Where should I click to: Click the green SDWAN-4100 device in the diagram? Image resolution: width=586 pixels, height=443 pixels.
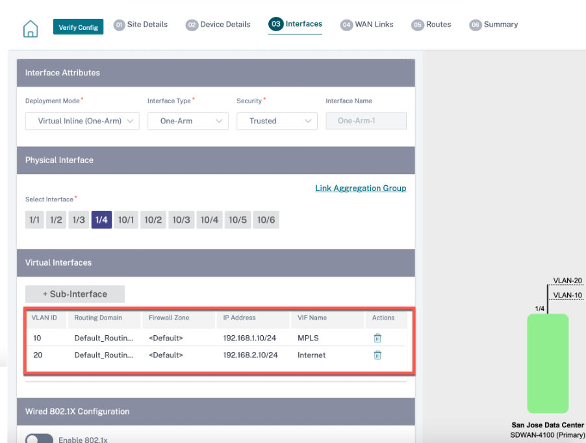pos(548,364)
